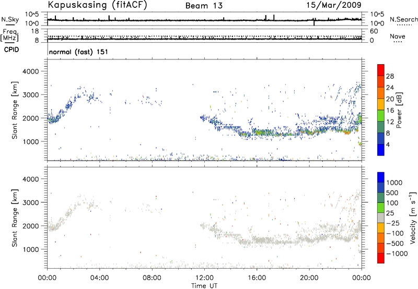
Task: Click the "-25" label on Velocity scale
Action: pos(393,223)
